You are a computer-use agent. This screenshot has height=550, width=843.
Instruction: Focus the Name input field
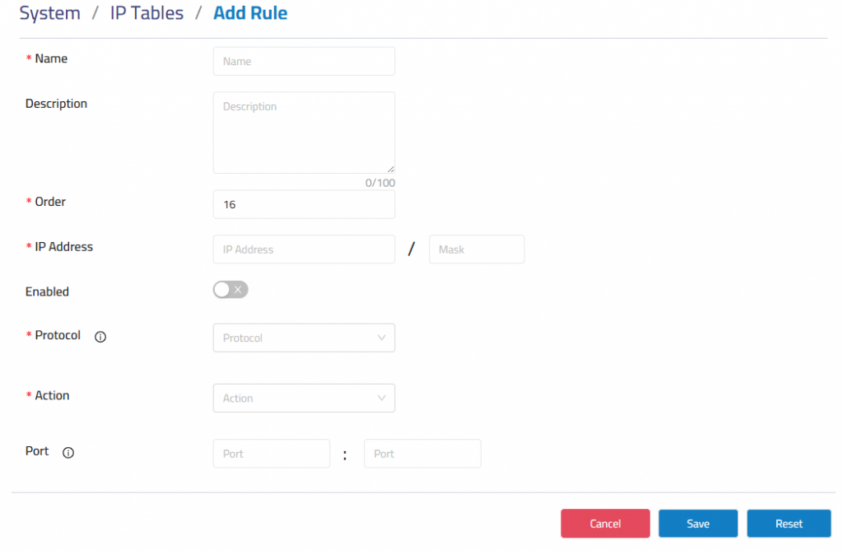tap(304, 61)
